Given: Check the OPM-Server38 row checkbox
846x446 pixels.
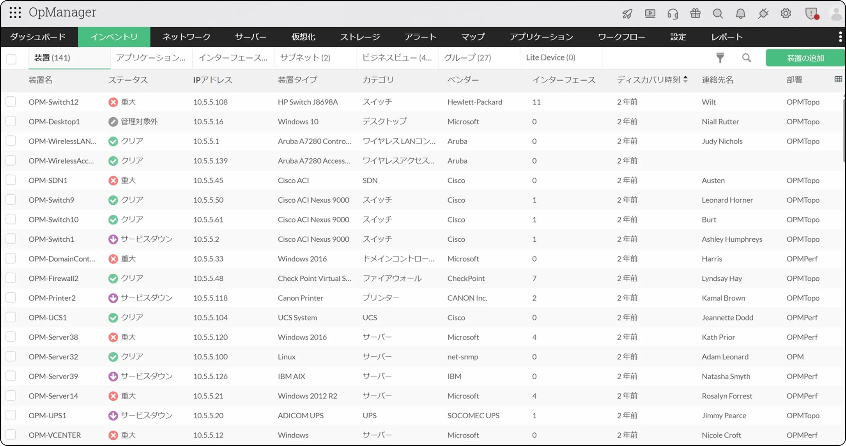Looking at the screenshot, I should 11,337.
